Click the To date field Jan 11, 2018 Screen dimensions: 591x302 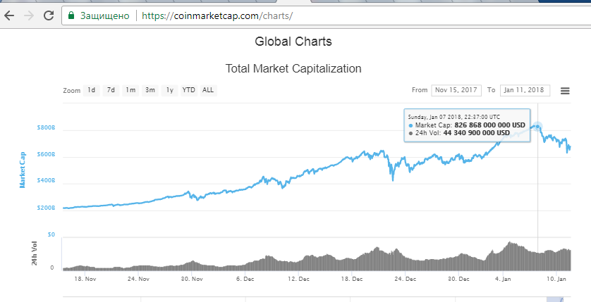click(526, 90)
